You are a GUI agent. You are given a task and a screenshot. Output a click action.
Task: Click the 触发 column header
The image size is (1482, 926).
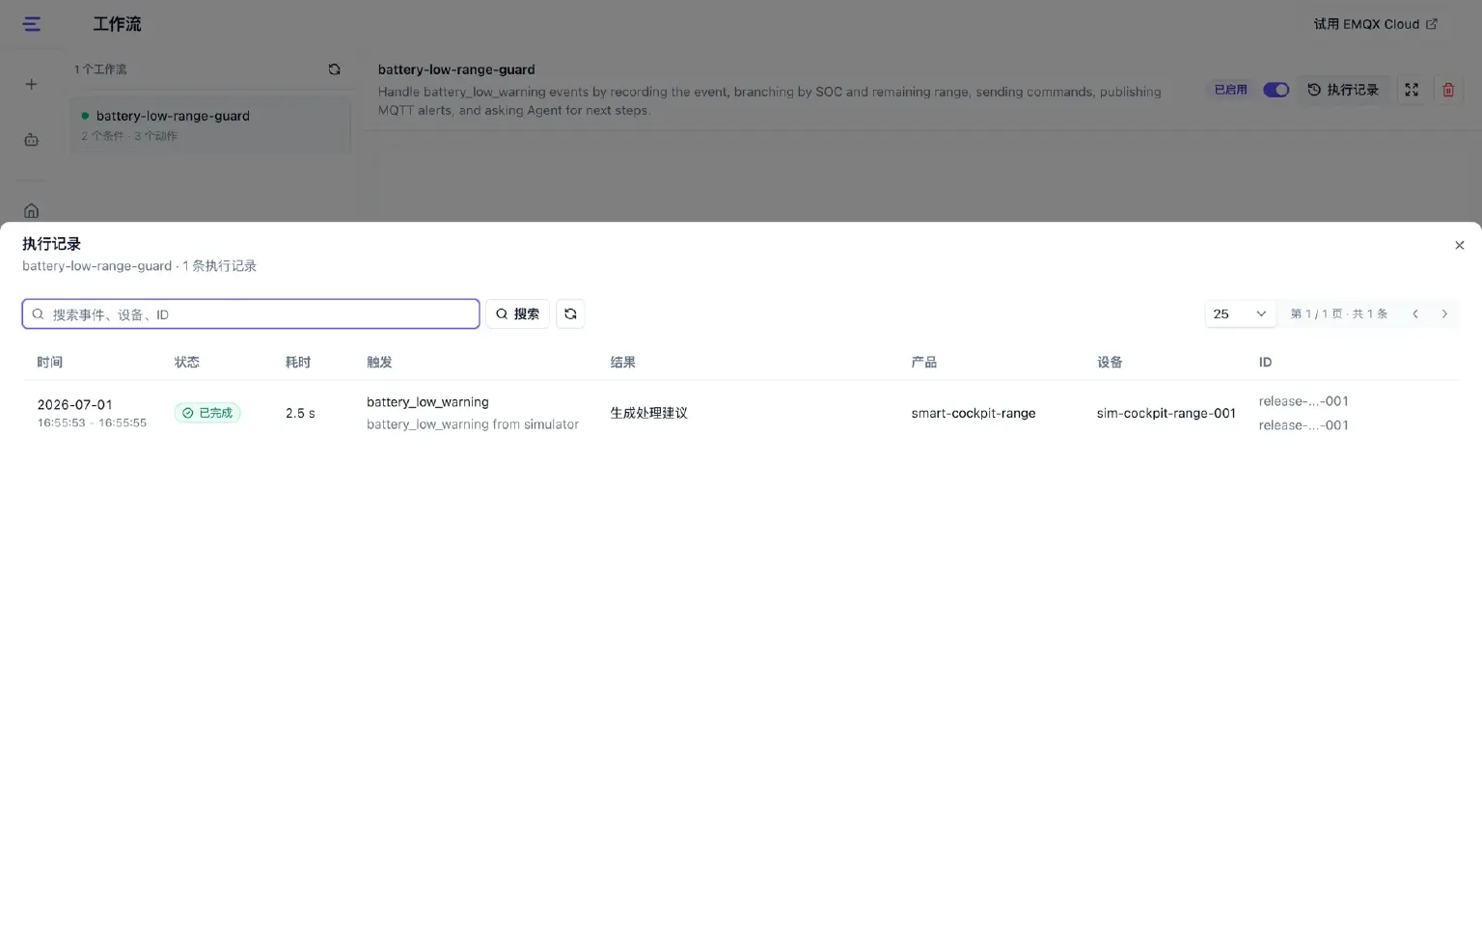(379, 362)
